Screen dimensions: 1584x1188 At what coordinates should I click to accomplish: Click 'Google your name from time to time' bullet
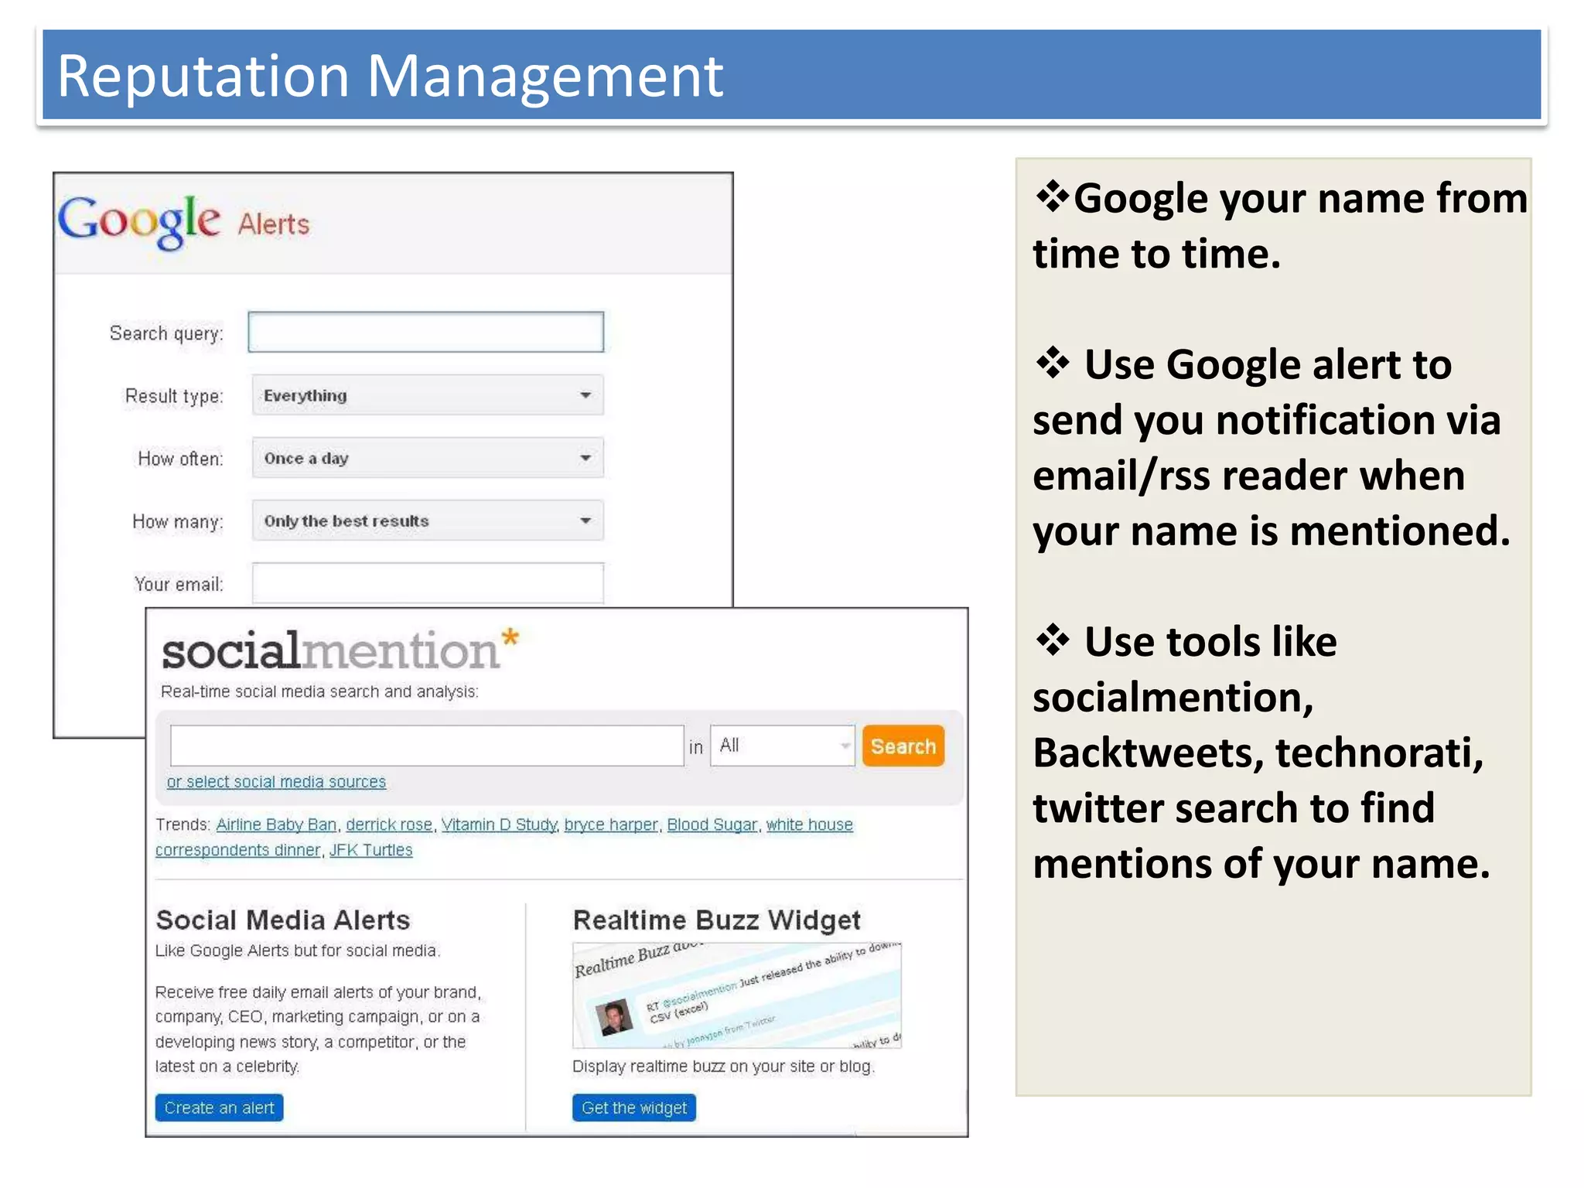pos(1281,226)
